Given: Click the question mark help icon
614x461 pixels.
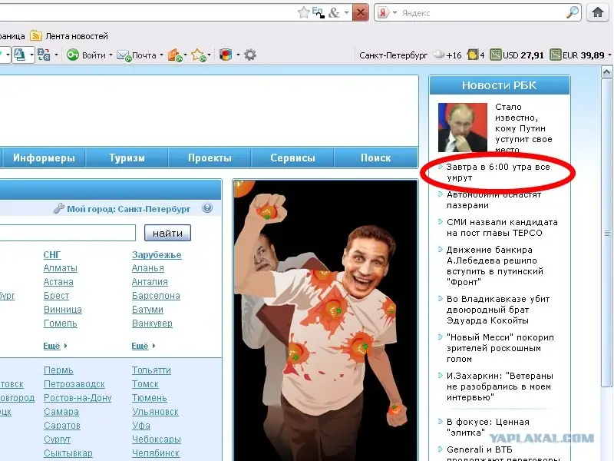Looking at the screenshot, I should pos(207,208).
